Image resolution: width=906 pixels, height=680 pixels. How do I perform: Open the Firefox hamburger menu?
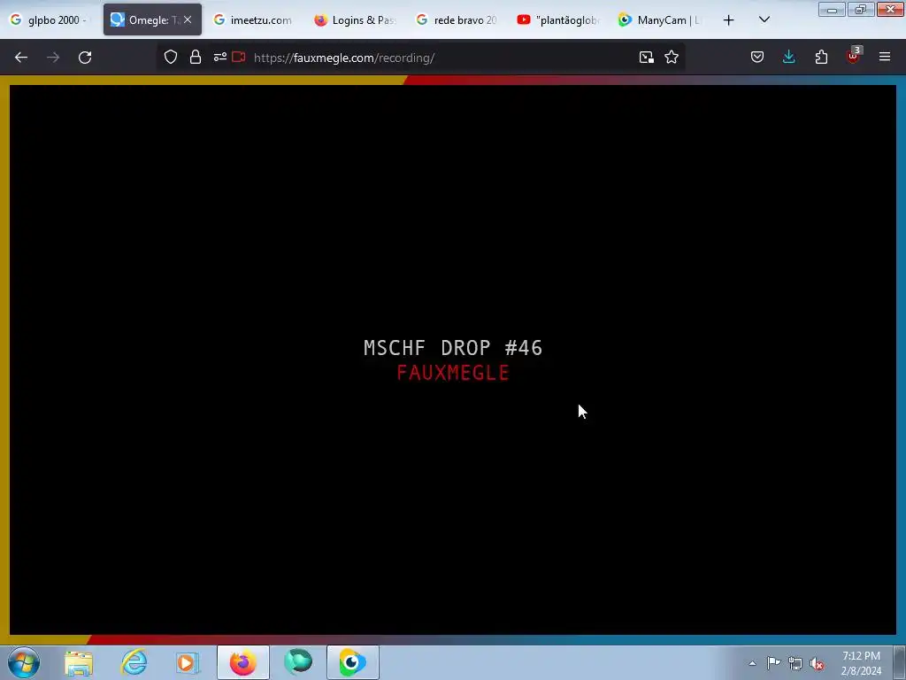(x=885, y=57)
